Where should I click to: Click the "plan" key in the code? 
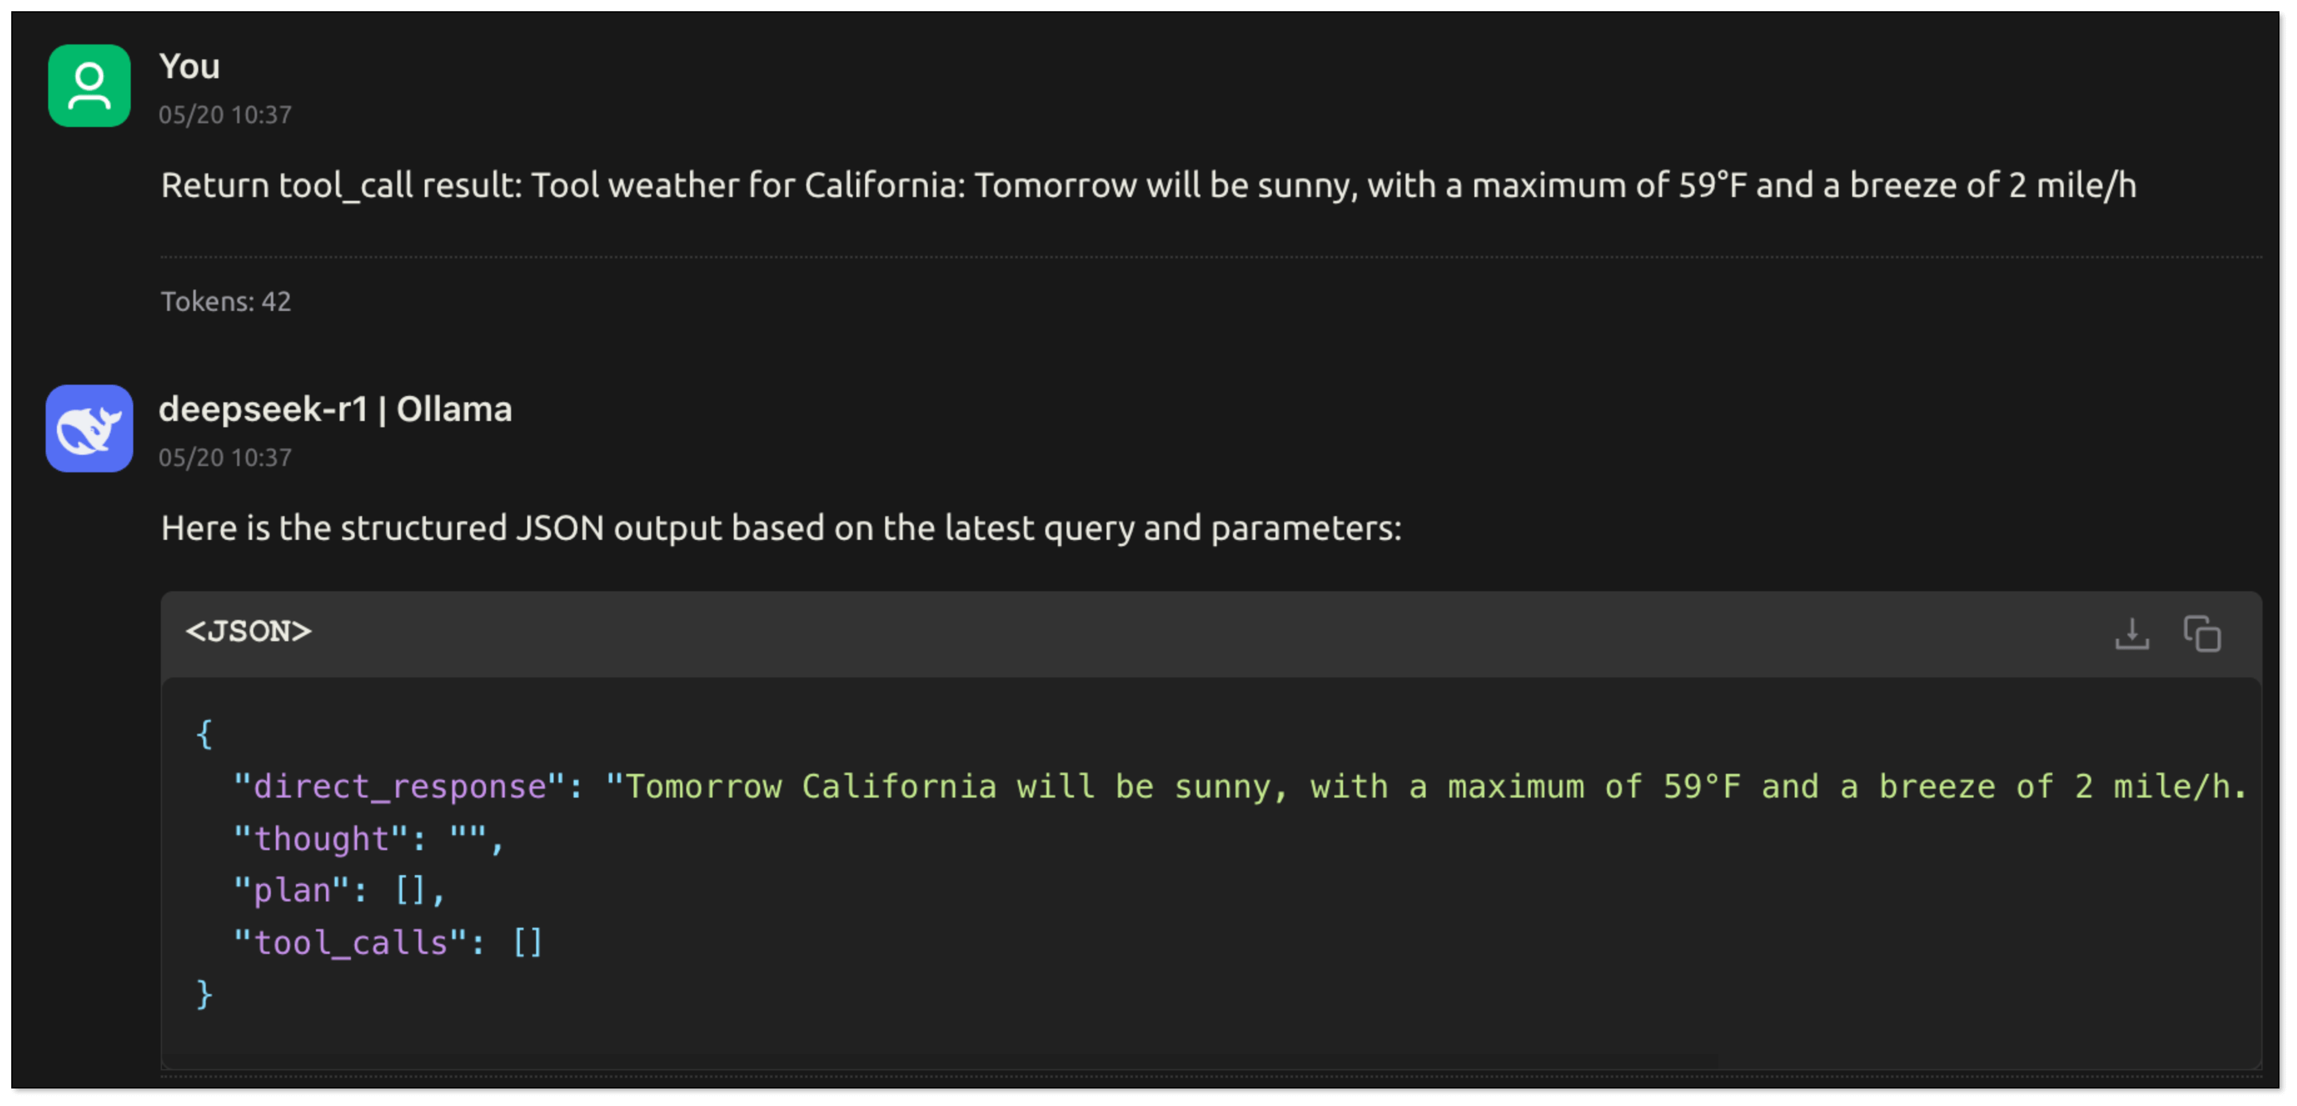pyautogui.click(x=292, y=891)
